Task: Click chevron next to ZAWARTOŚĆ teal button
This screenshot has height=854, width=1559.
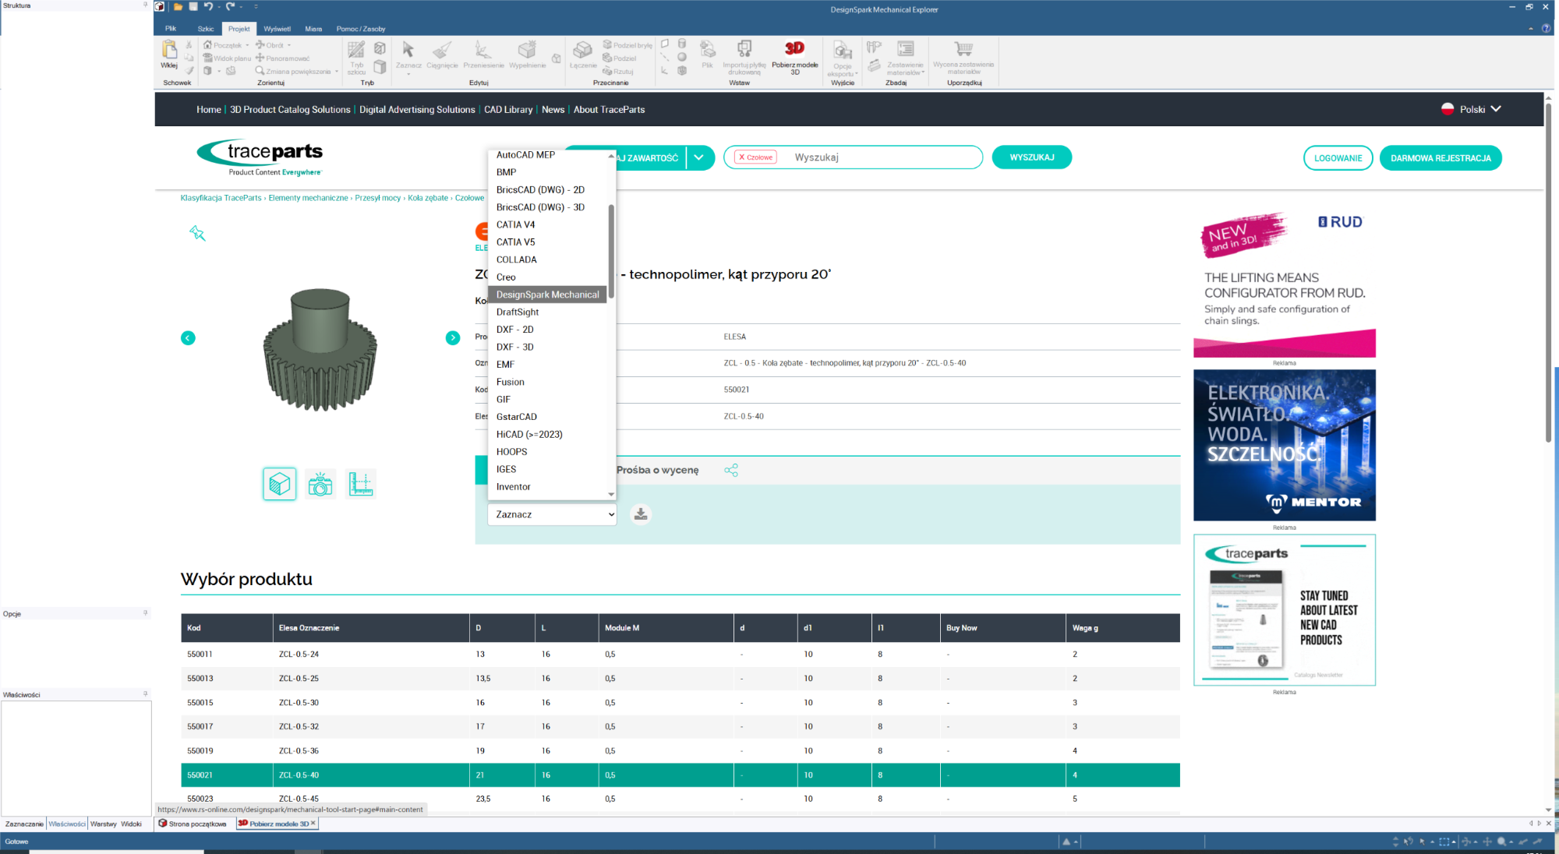Action: click(x=699, y=157)
